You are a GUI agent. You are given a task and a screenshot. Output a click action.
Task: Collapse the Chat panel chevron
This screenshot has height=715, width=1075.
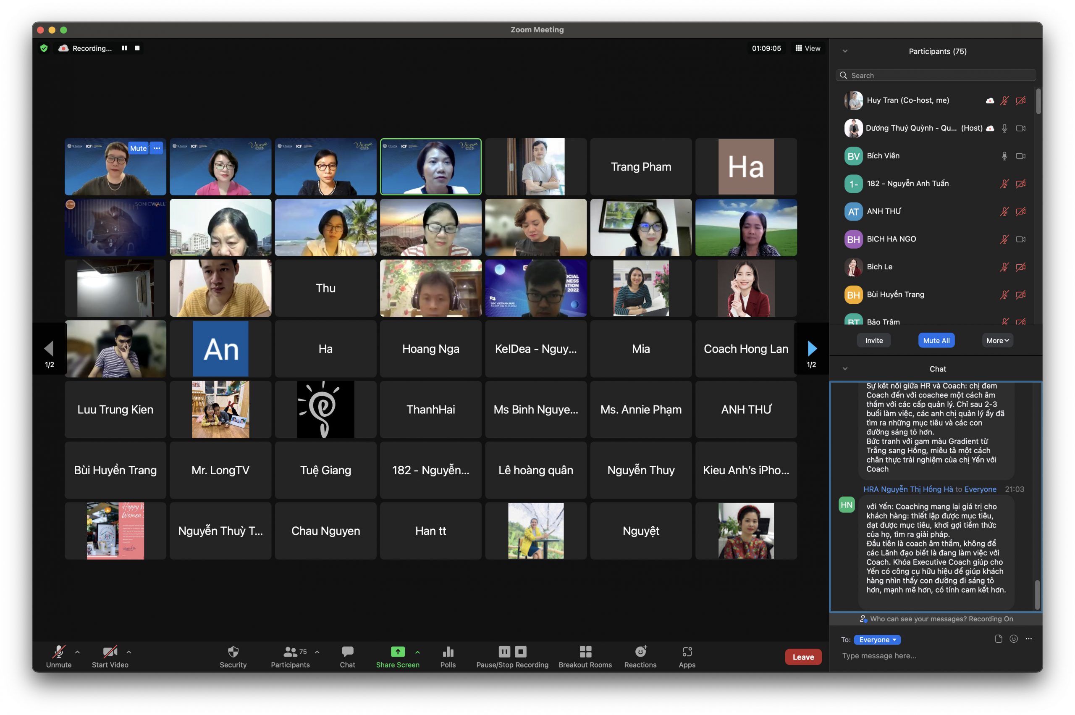844,368
